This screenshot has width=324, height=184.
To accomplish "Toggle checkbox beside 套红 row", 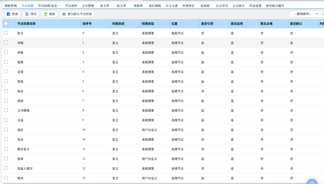I will point(6,130).
